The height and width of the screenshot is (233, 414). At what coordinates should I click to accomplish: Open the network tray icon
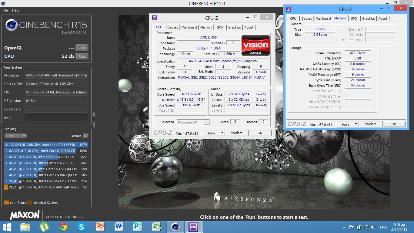coord(366,227)
